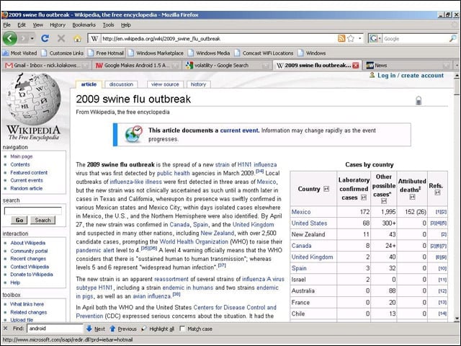Click the Reload page icon
Viewport: 461px width, 346px height.
tap(45, 38)
